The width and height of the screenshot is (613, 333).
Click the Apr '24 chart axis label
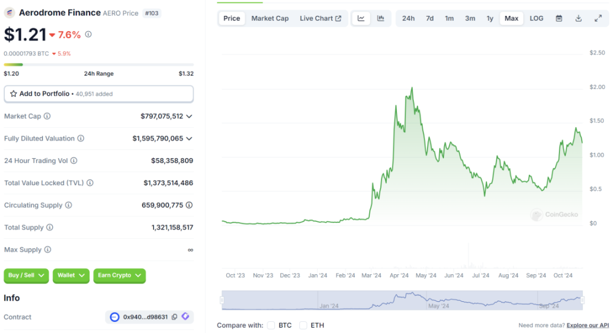[399, 275]
